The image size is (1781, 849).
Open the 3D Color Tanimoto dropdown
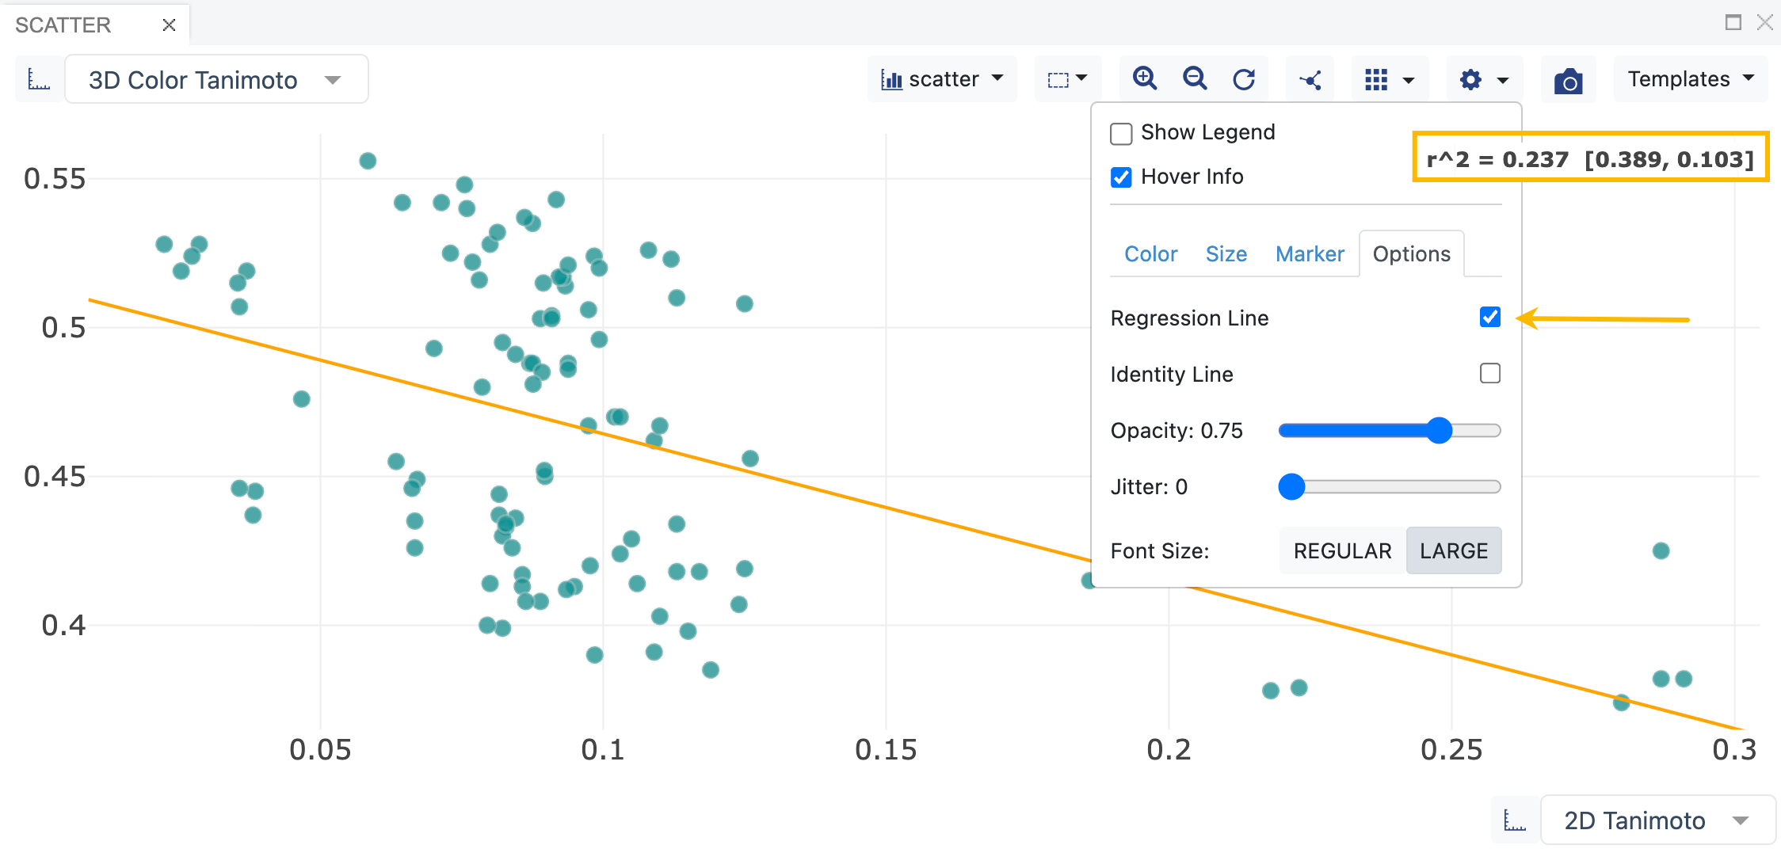(x=215, y=79)
